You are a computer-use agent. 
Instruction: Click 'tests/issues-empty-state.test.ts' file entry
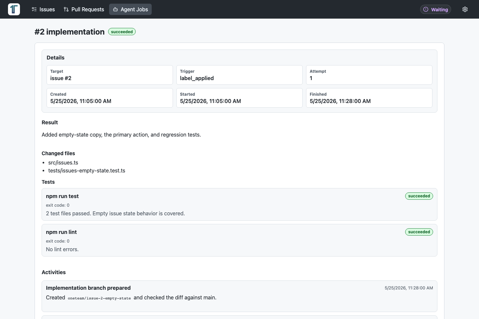[87, 170]
